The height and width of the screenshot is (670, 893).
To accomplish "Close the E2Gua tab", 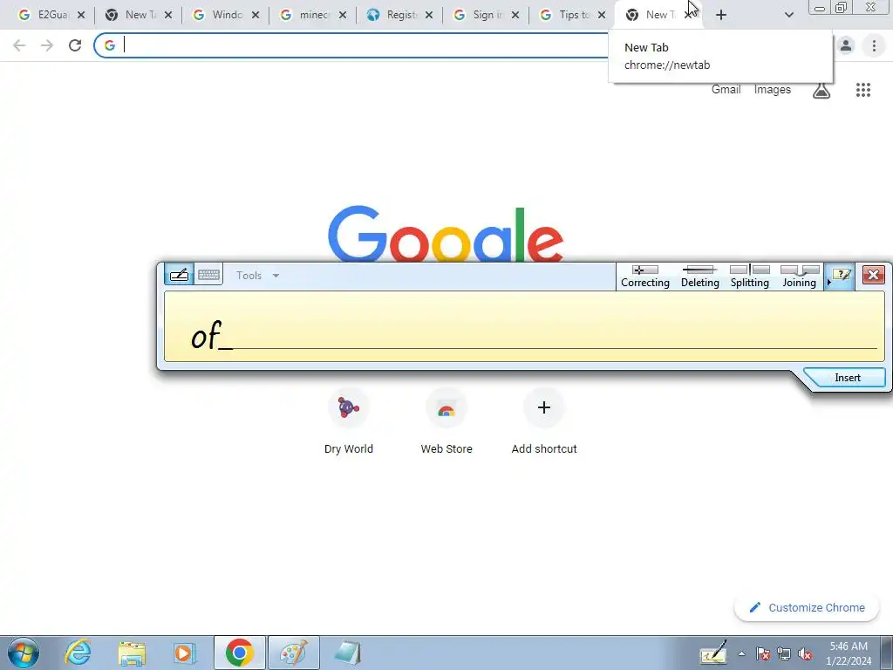I will [x=81, y=15].
